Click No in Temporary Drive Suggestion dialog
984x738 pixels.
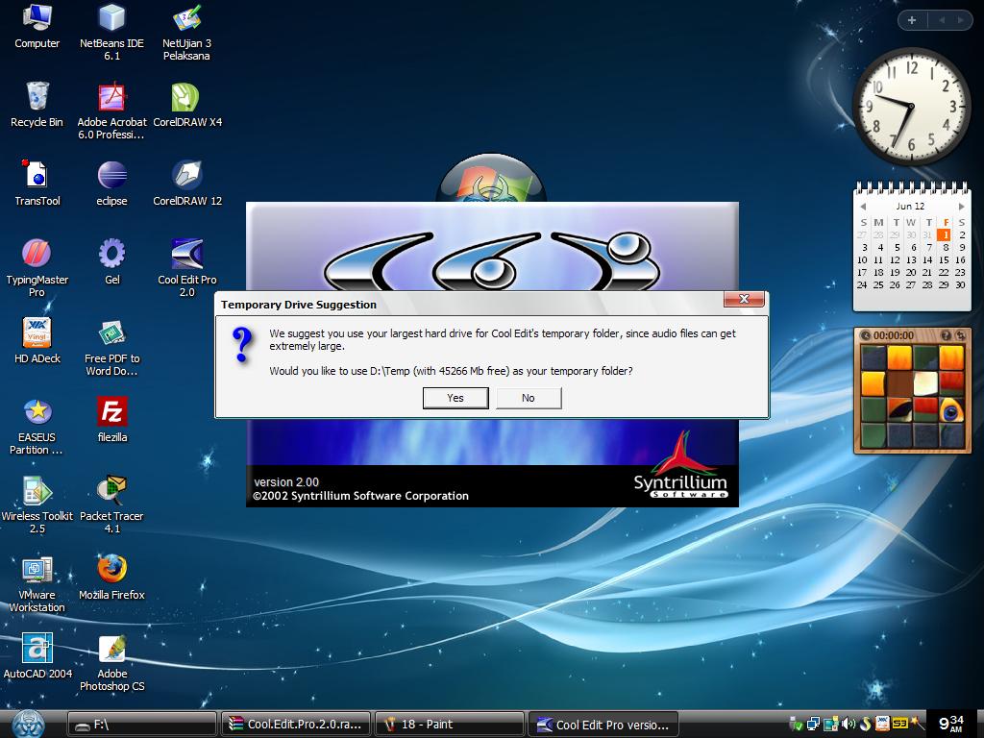pos(529,398)
